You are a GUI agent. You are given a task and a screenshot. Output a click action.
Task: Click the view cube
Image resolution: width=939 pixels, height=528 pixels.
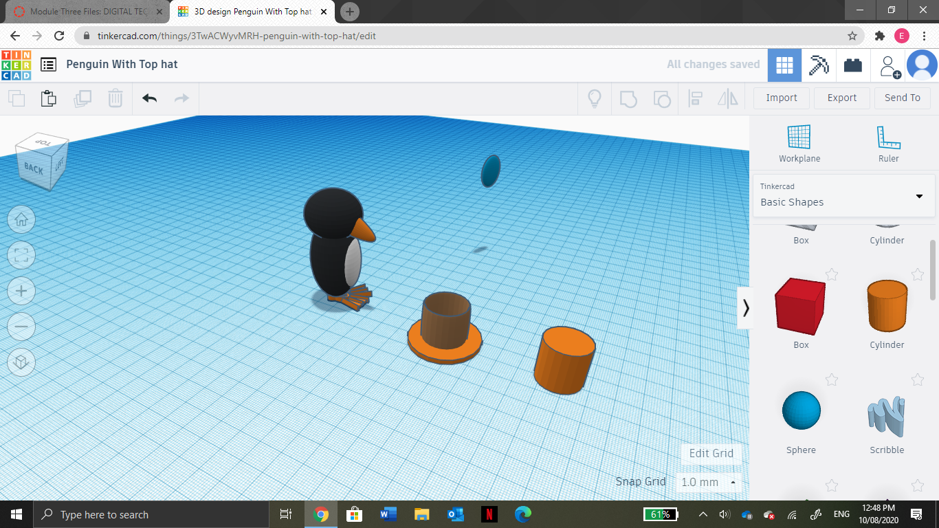tap(42, 162)
